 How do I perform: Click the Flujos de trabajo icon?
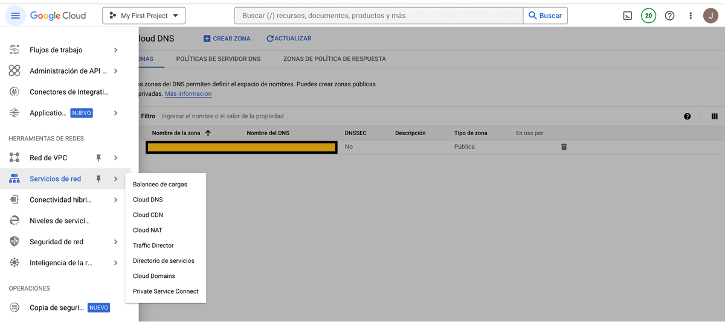point(14,50)
